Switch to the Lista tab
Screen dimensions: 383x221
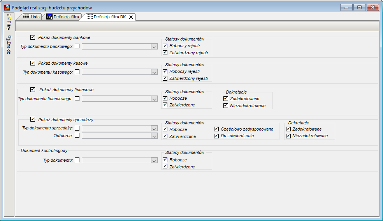(32, 17)
